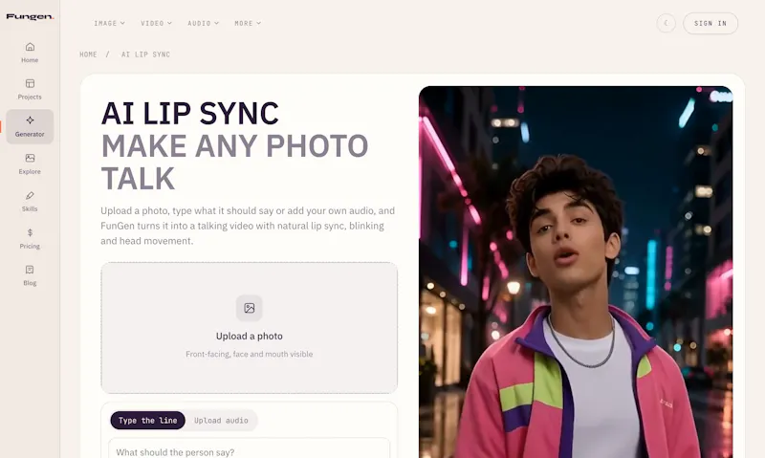Click 'Front-facing, face and mouth visible' text
The image size is (765, 458).
point(250,354)
